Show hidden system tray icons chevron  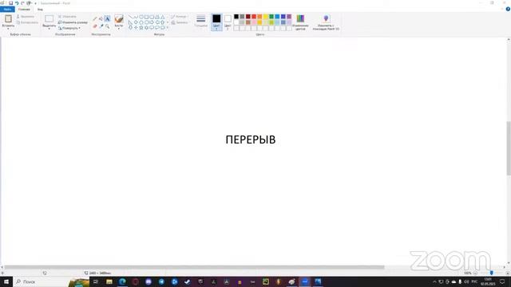434,281
